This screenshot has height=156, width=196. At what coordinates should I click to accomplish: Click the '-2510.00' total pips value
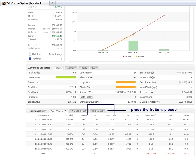click(x=171, y=154)
